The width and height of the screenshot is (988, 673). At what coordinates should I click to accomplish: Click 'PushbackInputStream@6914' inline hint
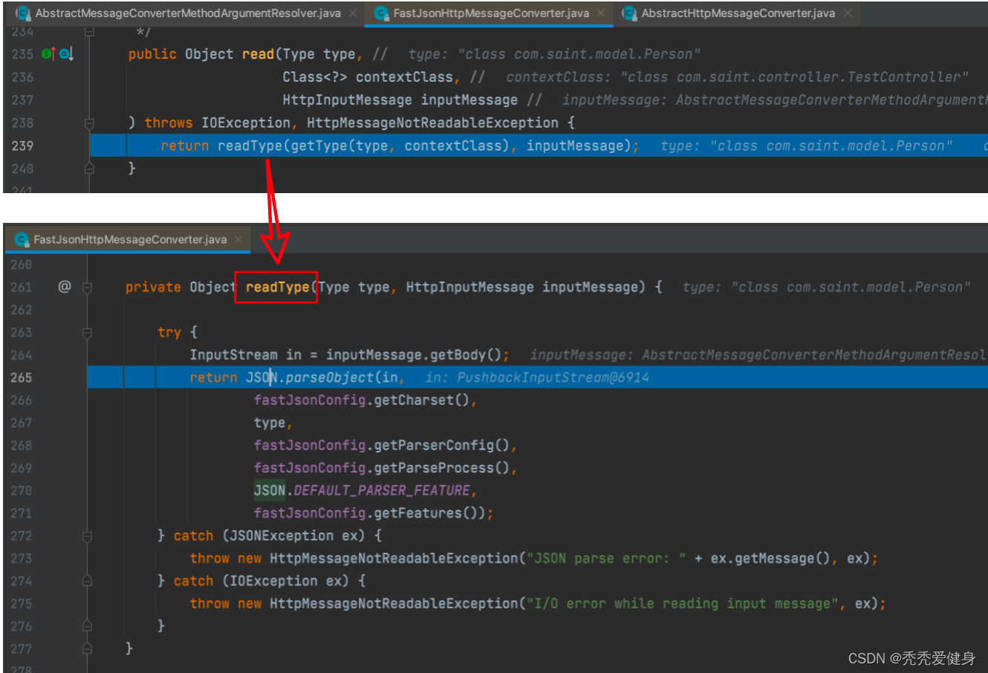pos(553,377)
